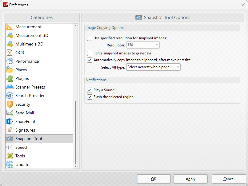This screenshot has height=186, width=248.
Task: Click the Performance gauge icon
Action: click(x=10, y=61)
